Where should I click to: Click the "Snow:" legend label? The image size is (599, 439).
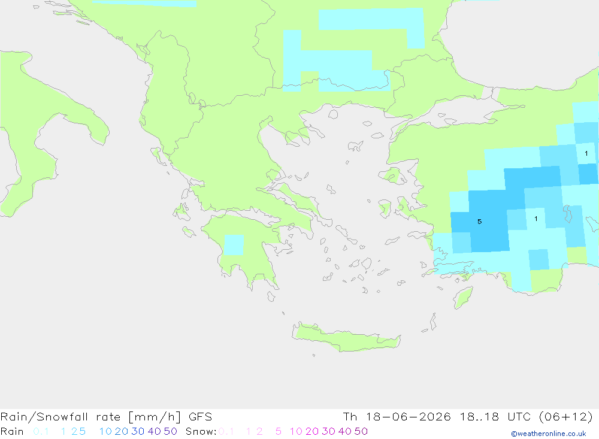tap(201, 431)
